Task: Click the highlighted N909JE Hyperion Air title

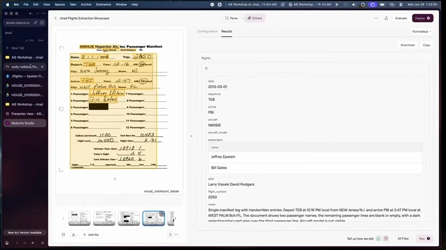Action: coord(98,46)
